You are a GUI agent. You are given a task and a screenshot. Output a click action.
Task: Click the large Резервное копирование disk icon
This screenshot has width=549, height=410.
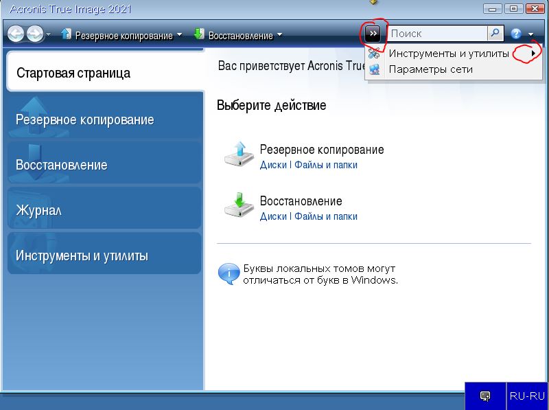(239, 155)
